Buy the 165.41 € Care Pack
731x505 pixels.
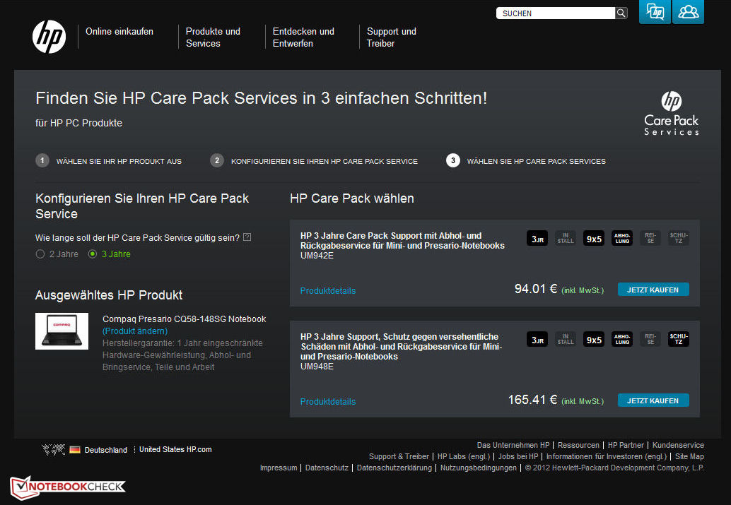point(653,400)
